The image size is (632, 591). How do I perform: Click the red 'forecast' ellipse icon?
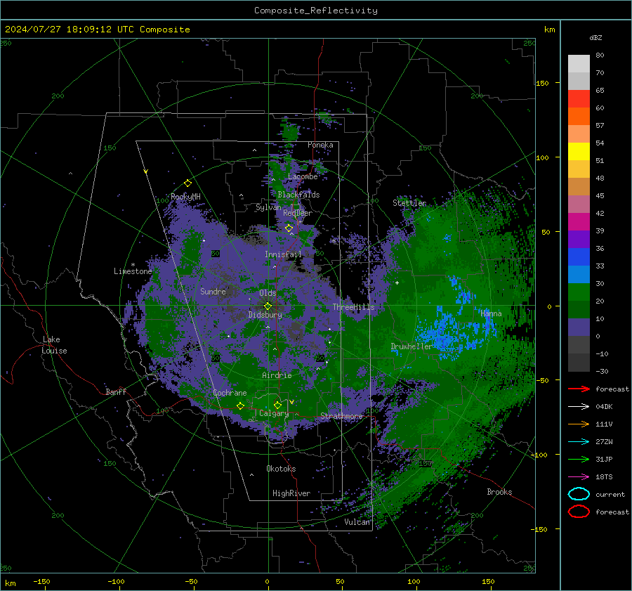pyautogui.click(x=579, y=512)
